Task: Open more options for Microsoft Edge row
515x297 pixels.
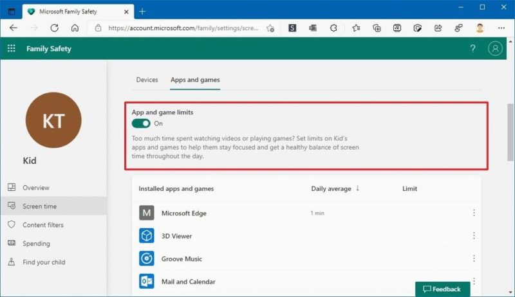Action: coord(474,213)
